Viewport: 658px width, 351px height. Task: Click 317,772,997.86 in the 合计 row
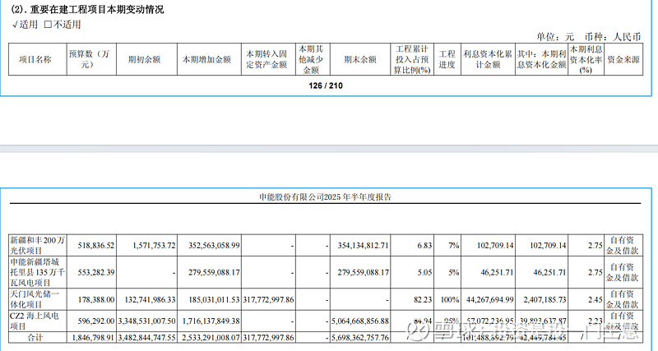268,337
